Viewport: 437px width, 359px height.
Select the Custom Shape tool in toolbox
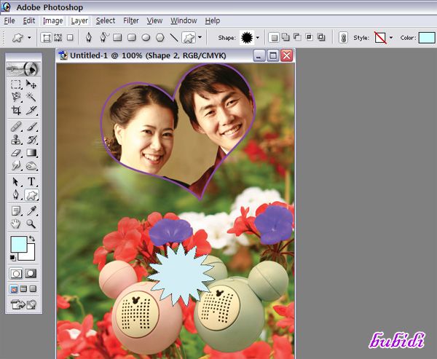click(31, 195)
